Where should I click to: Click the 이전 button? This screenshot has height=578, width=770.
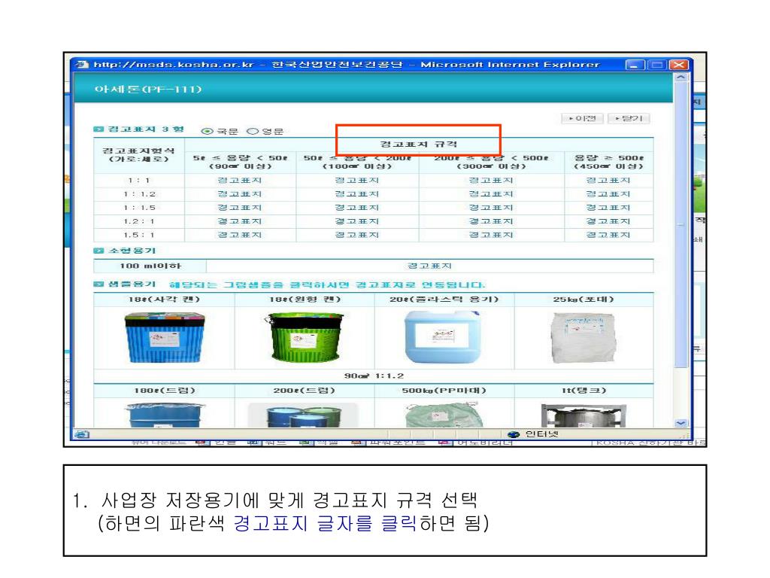582,118
